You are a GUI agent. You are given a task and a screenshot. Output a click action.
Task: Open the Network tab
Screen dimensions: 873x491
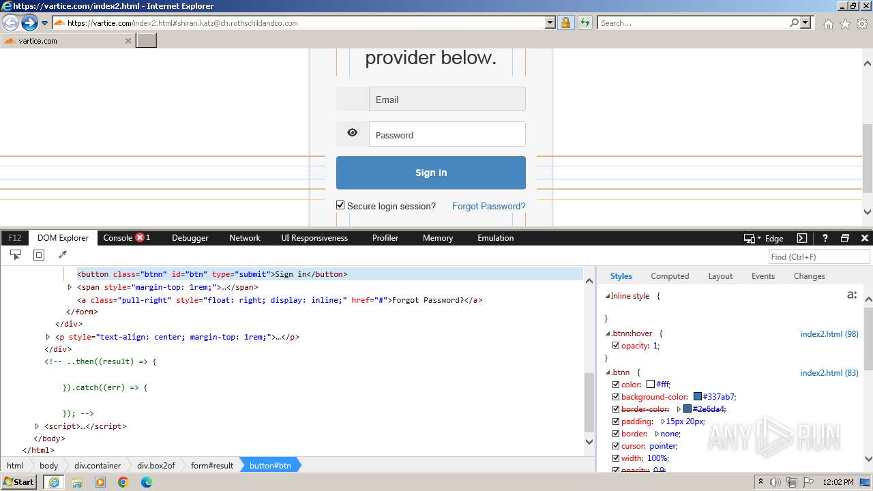[x=245, y=237]
